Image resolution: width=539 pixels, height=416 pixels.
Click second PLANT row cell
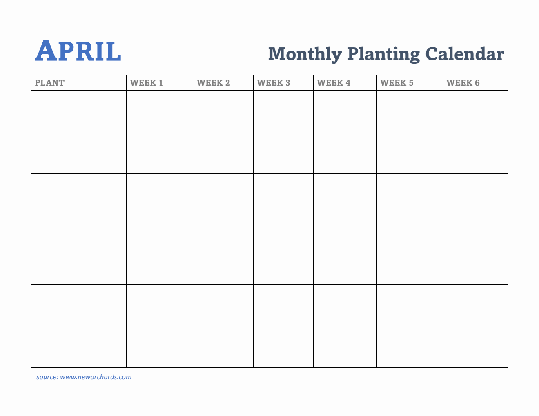78,132
